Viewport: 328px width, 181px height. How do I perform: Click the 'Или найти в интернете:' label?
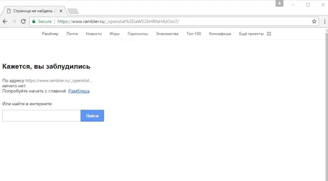(27, 104)
